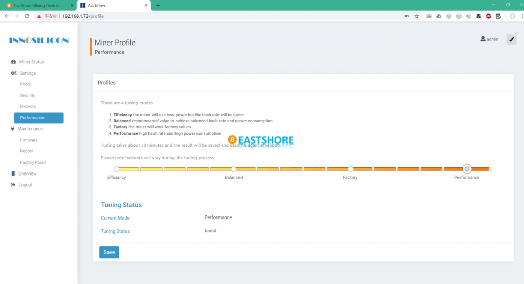Open the Network settings page
The height and width of the screenshot is (284, 524).
[28, 106]
